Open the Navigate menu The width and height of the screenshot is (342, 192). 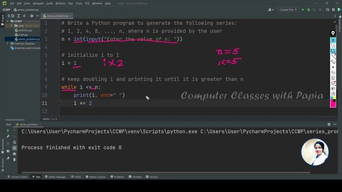[x=38, y=4]
